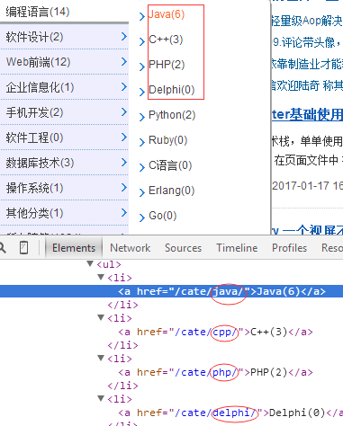
Task: Click the magnifier inspect icon in DevTools toolbar
Action: coord(3,248)
